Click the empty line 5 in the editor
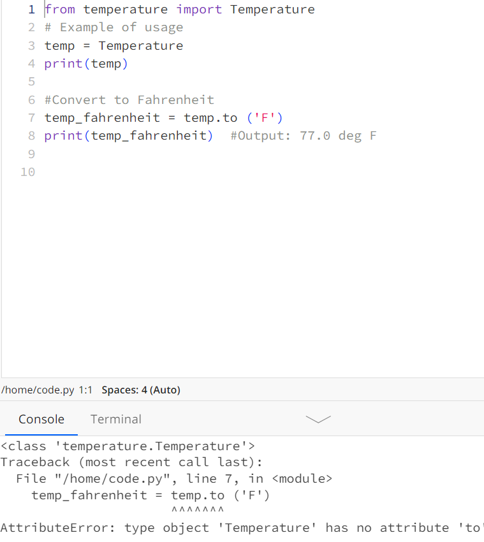Image resolution: width=484 pixels, height=542 pixels. (x=128, y=82)
